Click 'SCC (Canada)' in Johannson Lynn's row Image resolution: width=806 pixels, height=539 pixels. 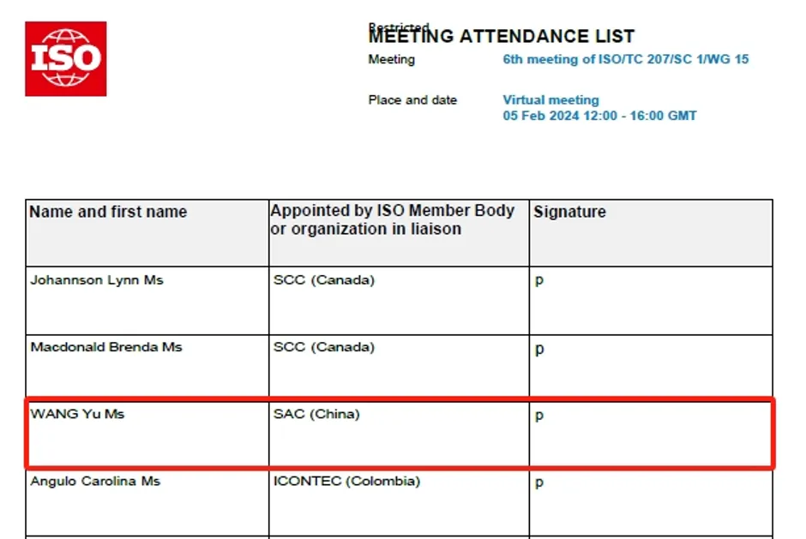tap(324, 280)
